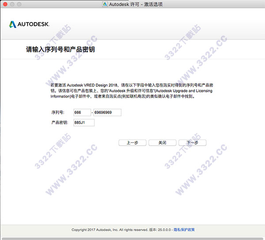
Task: Click the activation instructions paragraph about VRED Design 2018
Action: pyautogui.click(x=132, y=91)
